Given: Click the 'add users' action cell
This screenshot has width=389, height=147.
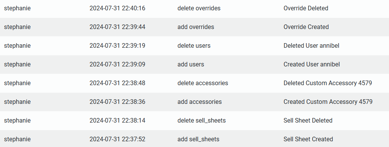Looking at the screenshot, I should (x=191, y=64).
